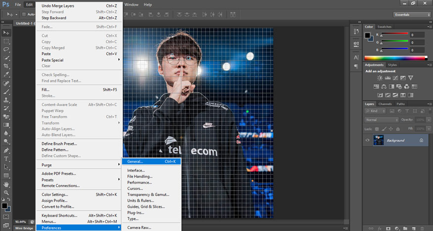Open General preferences from submenu
Image resolution: width=433 pixels, height=231 pixels.
(x=135, y=161)
